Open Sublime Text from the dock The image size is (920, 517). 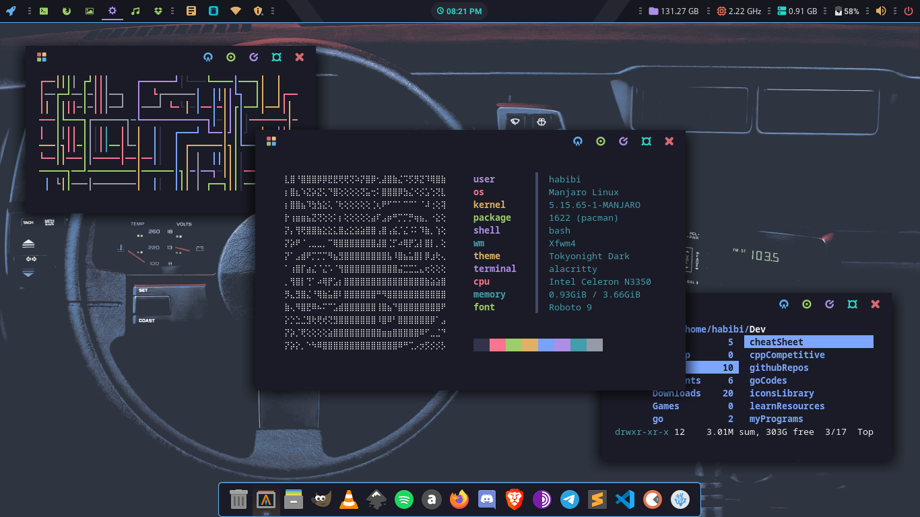pyautogui.click(x=597, y=499)
